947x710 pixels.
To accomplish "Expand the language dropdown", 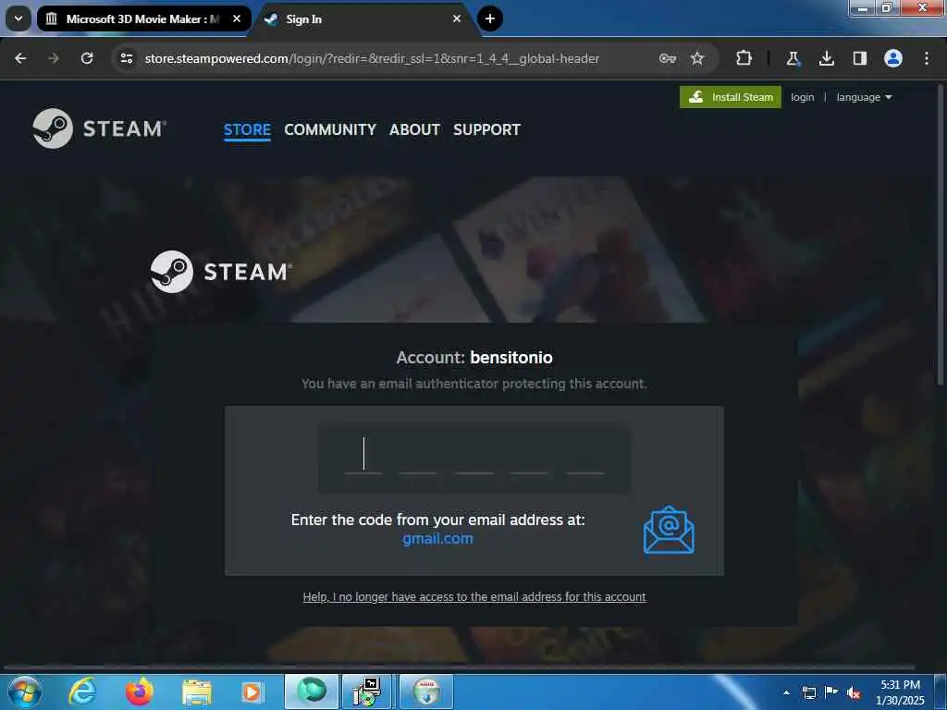I will (864, 97).
